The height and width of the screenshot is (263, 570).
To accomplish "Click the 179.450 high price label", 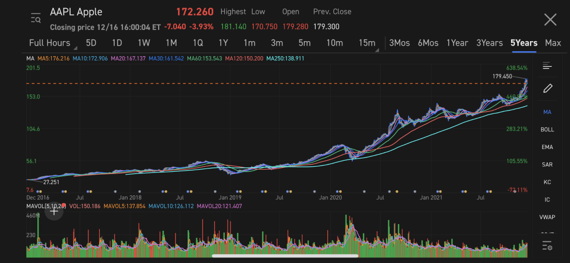I will pyautogui.click(x=503, y=76).
